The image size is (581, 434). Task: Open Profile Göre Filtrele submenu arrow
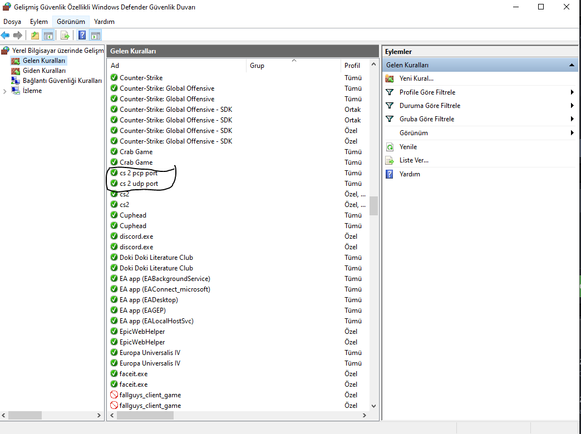(572, 92)
